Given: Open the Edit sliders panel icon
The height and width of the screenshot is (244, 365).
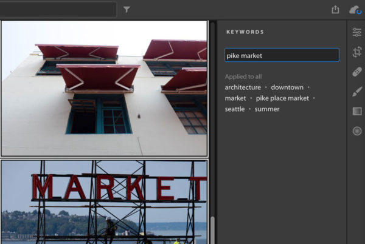Looking at the screenshot, I should [x=357, y=32].
